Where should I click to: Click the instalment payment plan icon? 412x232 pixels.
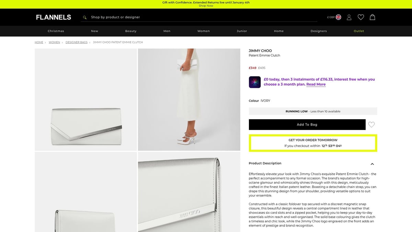point(255,82)
